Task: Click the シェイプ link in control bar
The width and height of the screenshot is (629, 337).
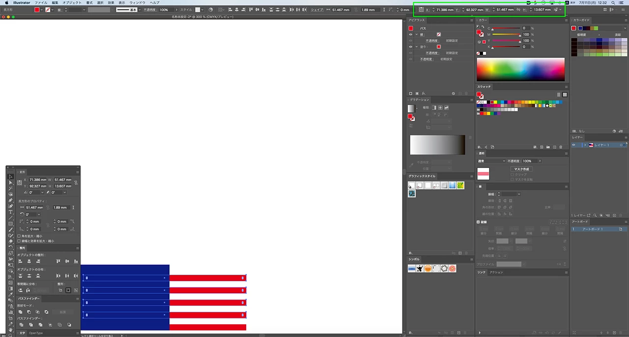Action: tap(317, 10)
